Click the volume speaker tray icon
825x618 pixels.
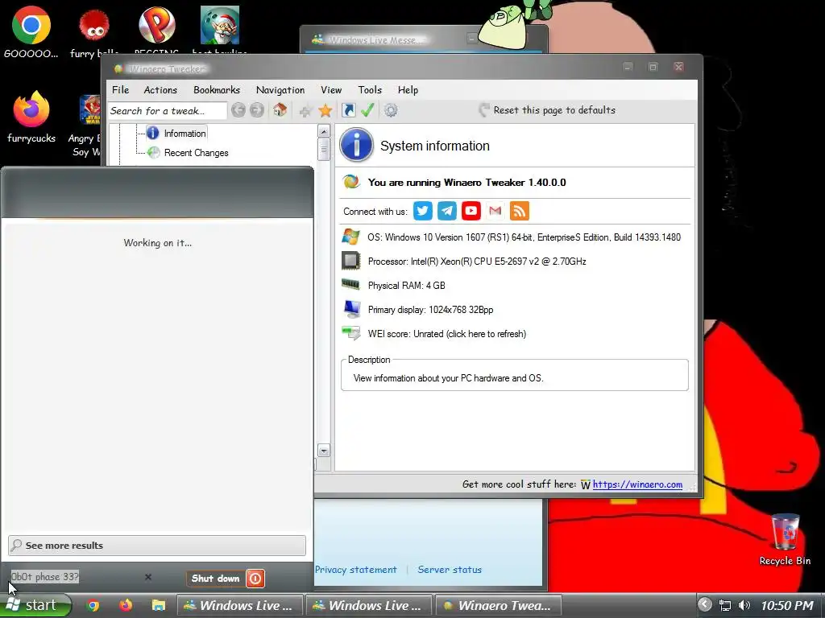tap(744, 605)
